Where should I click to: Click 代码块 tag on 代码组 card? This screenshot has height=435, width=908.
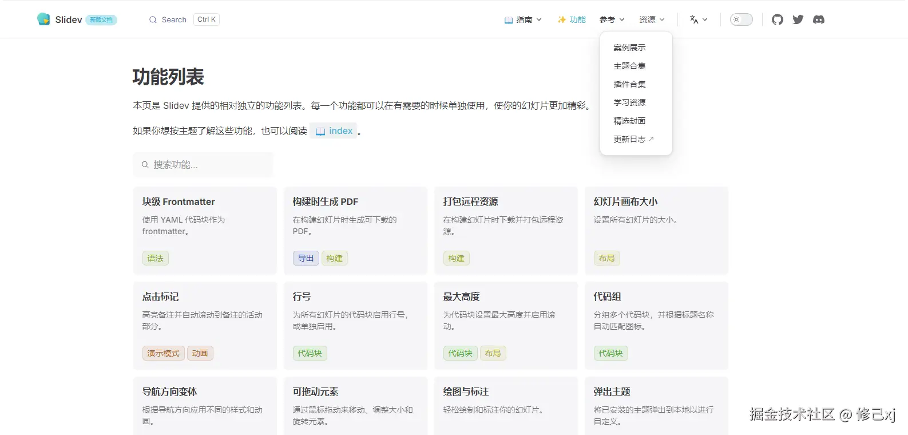pos(610,353)
